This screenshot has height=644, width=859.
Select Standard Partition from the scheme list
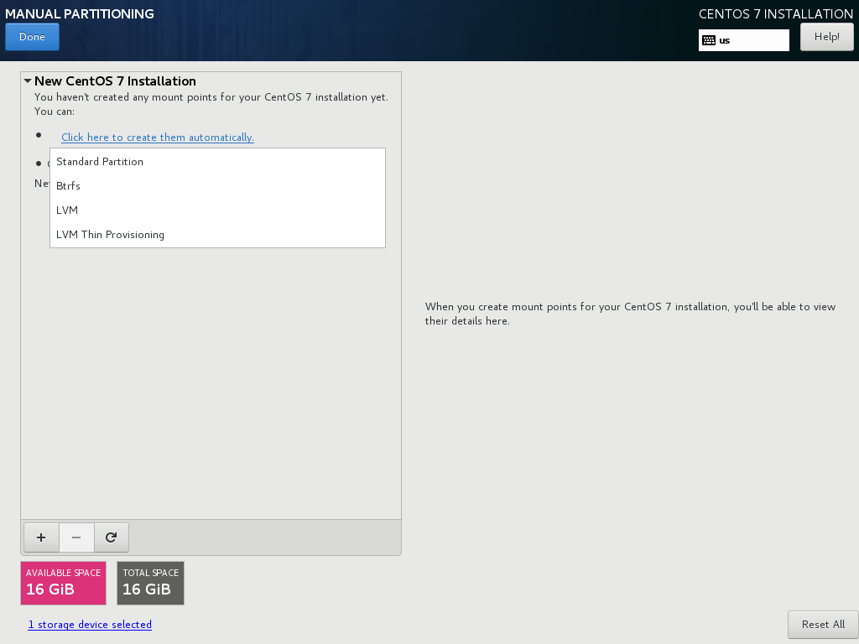point(217,162)
